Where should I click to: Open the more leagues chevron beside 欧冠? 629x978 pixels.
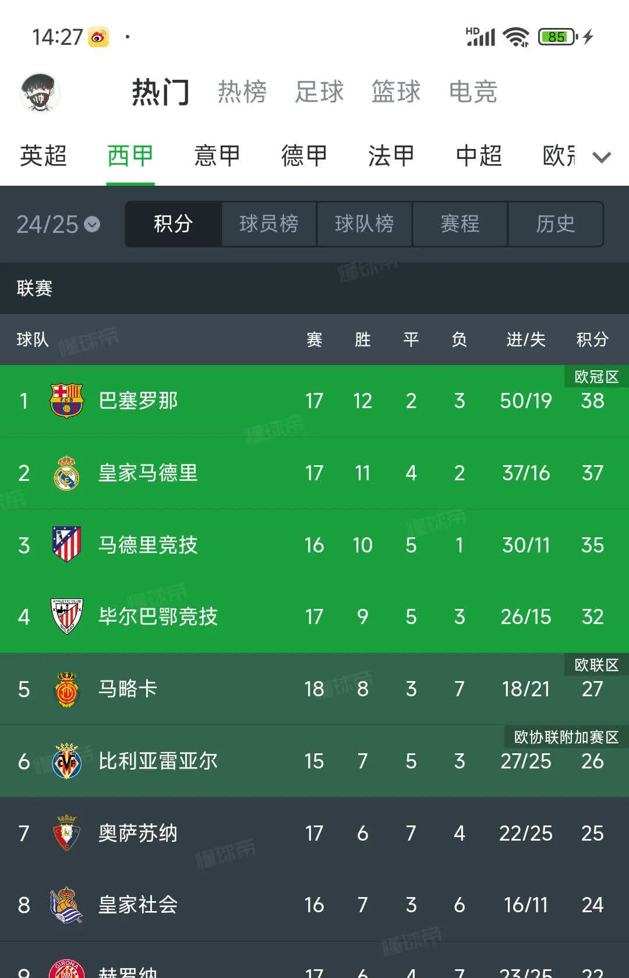600,156
